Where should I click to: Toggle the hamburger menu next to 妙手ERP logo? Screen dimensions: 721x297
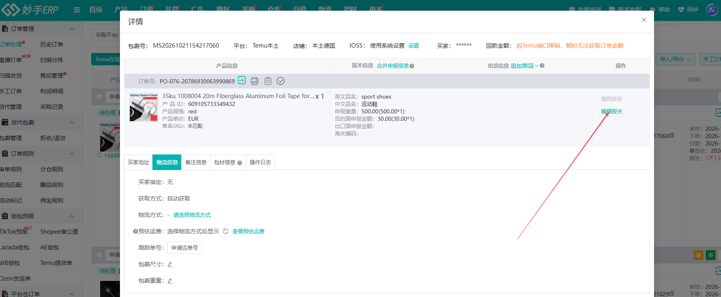pyautogui.click(x=77, y=9)
